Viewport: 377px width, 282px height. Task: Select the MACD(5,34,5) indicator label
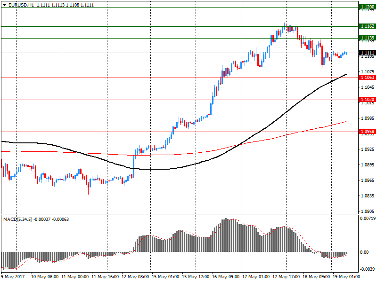[x=17, y=219]
